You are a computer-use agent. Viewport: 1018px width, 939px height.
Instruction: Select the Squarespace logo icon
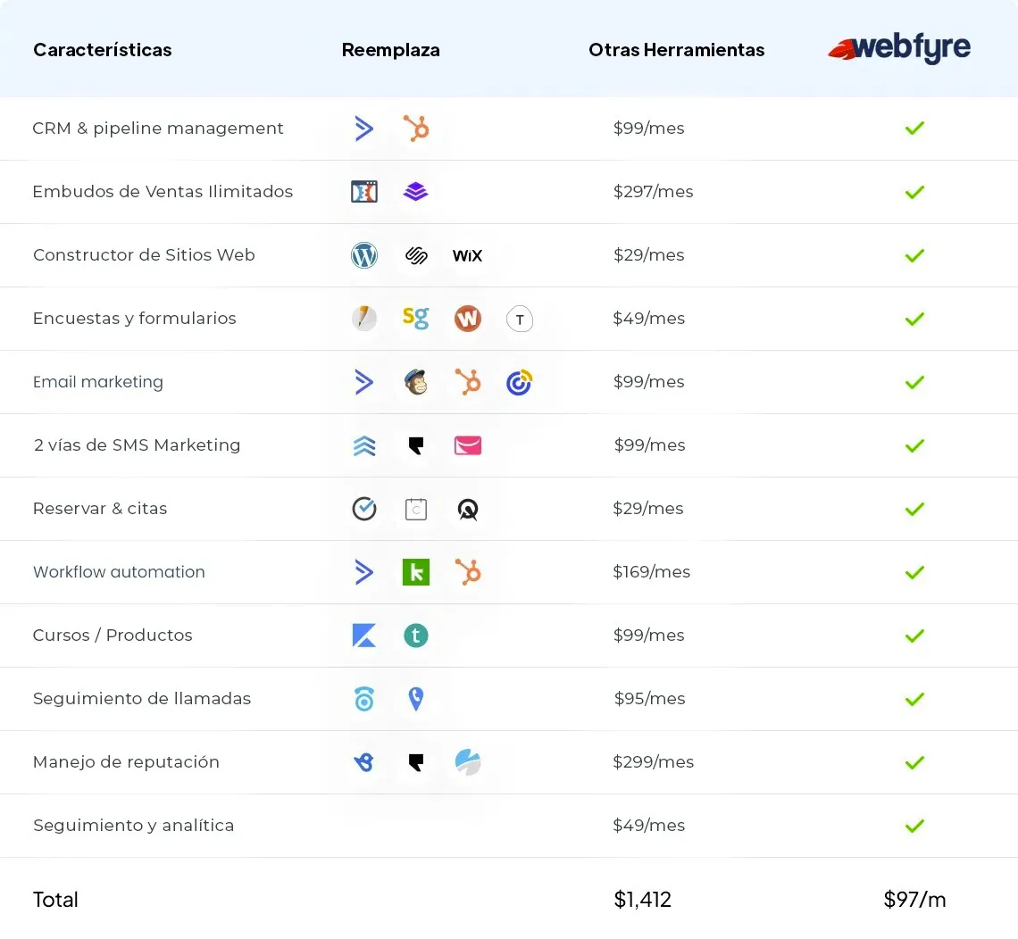click(415, 255)
